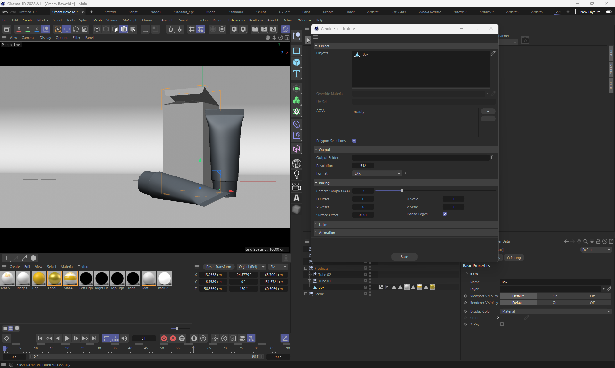Expand the Udim section

(x=323, y=225)
